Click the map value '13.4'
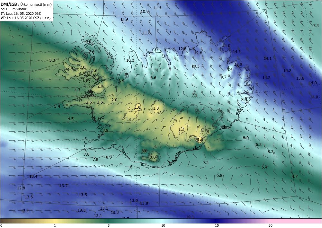 pos(33,177)
